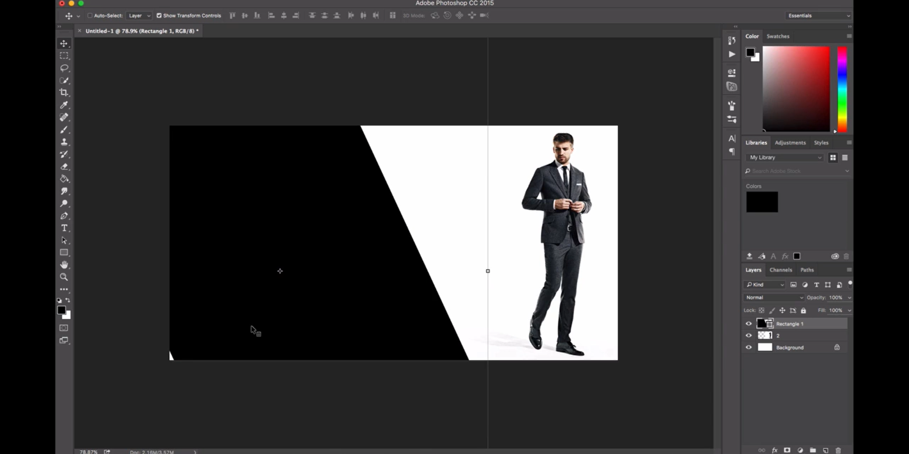Open the Edit Toolbar ellipsis
909x454 pixels.
tap(64, 289)
